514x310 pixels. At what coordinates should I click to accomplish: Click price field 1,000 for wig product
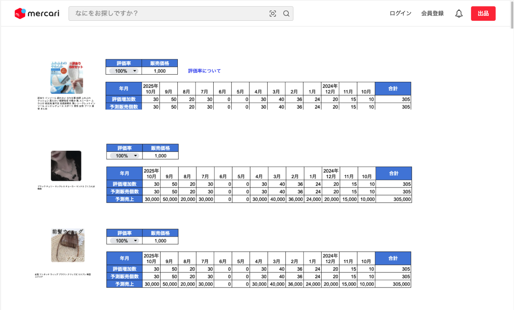(x=161, y=241)
